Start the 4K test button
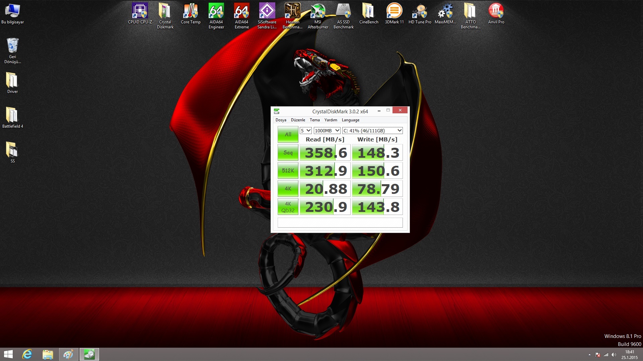The width and height of the screenshot is (643, 361). point(288,189)
